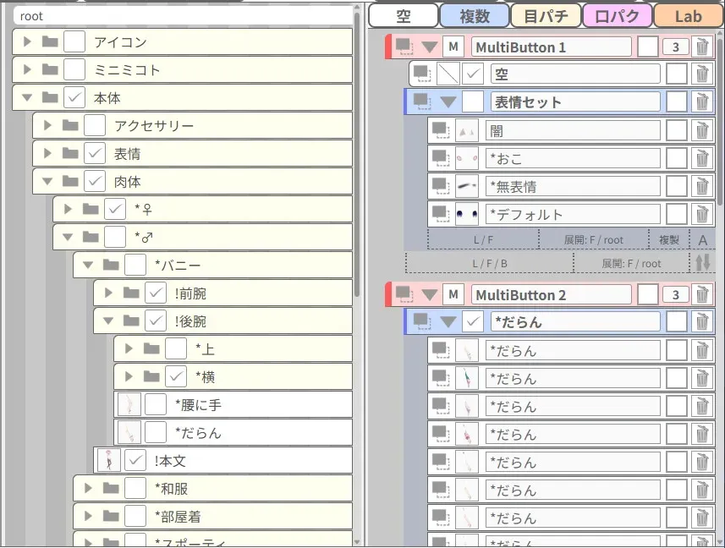Image resolution: width=725 pixels, height=548 pixels.
Task: Collapse the *バニー folder
Action: tap(88, 266)
